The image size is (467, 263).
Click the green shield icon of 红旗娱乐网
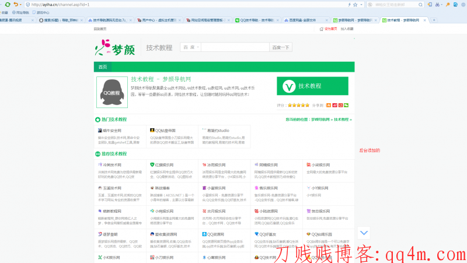tap(152, 164)
